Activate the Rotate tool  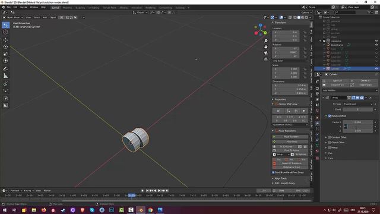5,47
